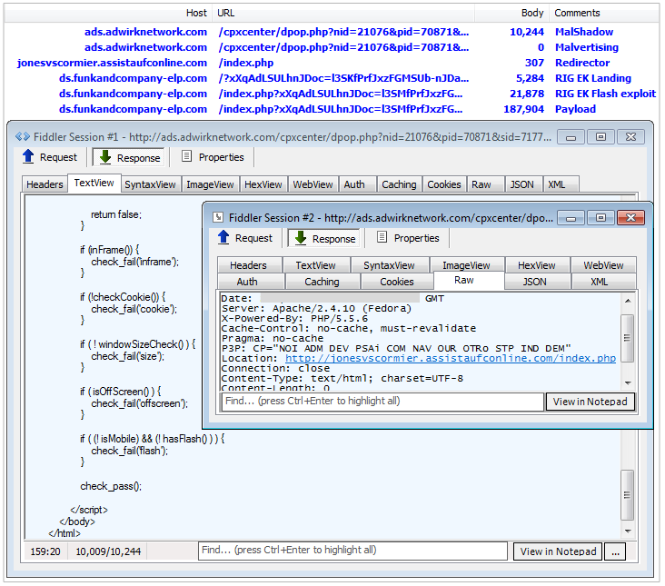This screenshot has height=586, width=665.
Task: Click the Fiddler Session #2 title bar icon
Action: pyautogui.click(x=218, y=217)
